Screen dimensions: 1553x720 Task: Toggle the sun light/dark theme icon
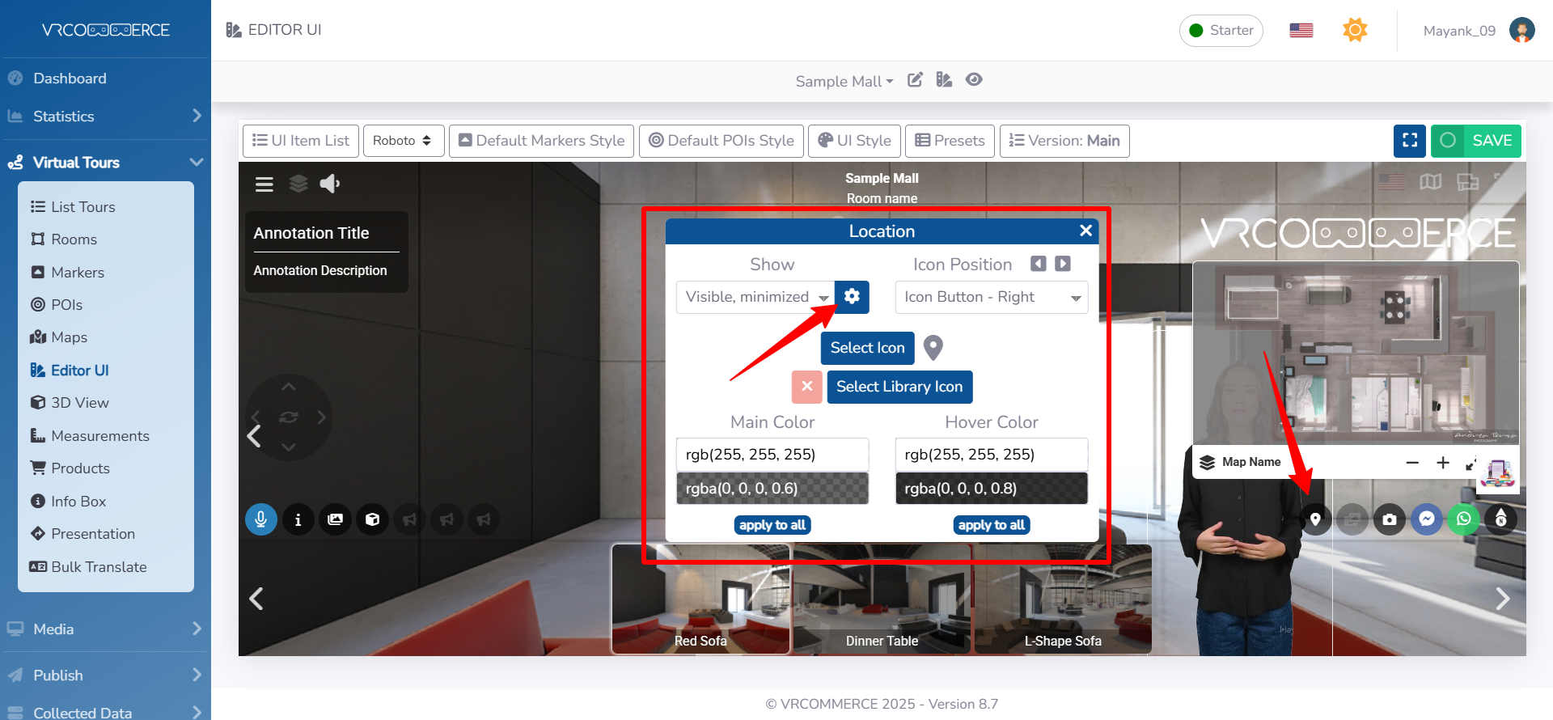[x=1355, y=31]
